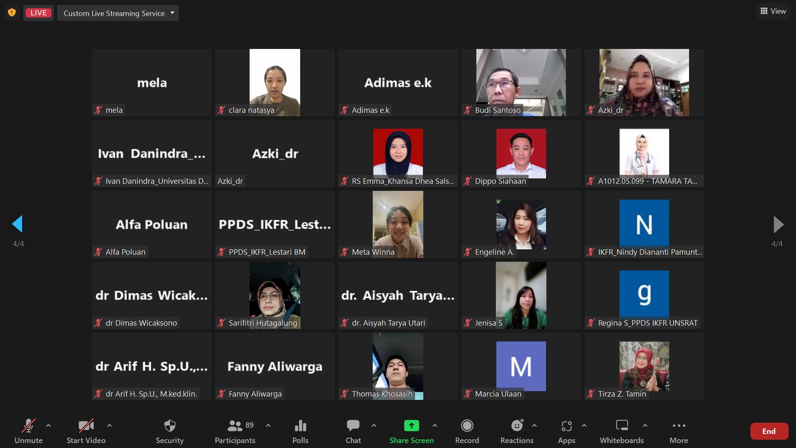Click name label PPDS_IKFR_Lestari BM
This screenshot has height=448, width=796.
267,252
